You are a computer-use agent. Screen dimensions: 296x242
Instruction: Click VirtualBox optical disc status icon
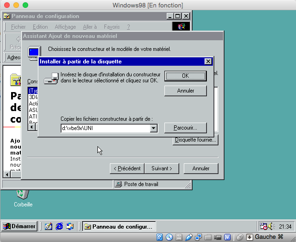click(x=169, y=237)
